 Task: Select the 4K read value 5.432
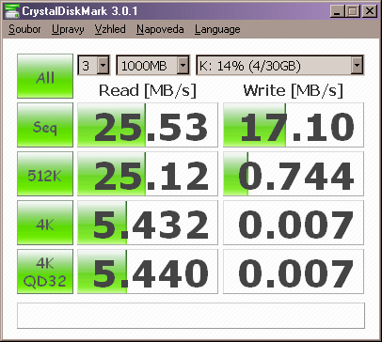148,223
